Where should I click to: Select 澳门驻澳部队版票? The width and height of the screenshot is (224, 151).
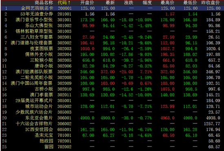(34, 72)
